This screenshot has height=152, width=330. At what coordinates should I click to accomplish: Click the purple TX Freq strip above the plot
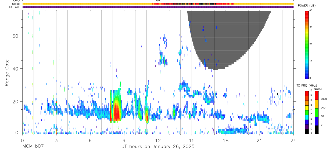click(x=158, y=7)
